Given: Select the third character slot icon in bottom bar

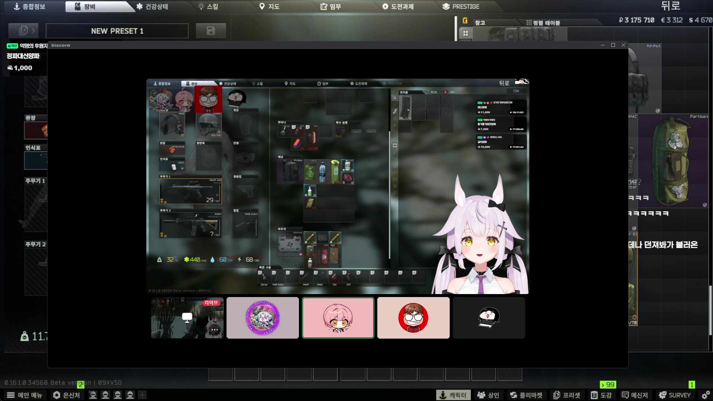Looking at the screenshot, I should tap(118, 395).
